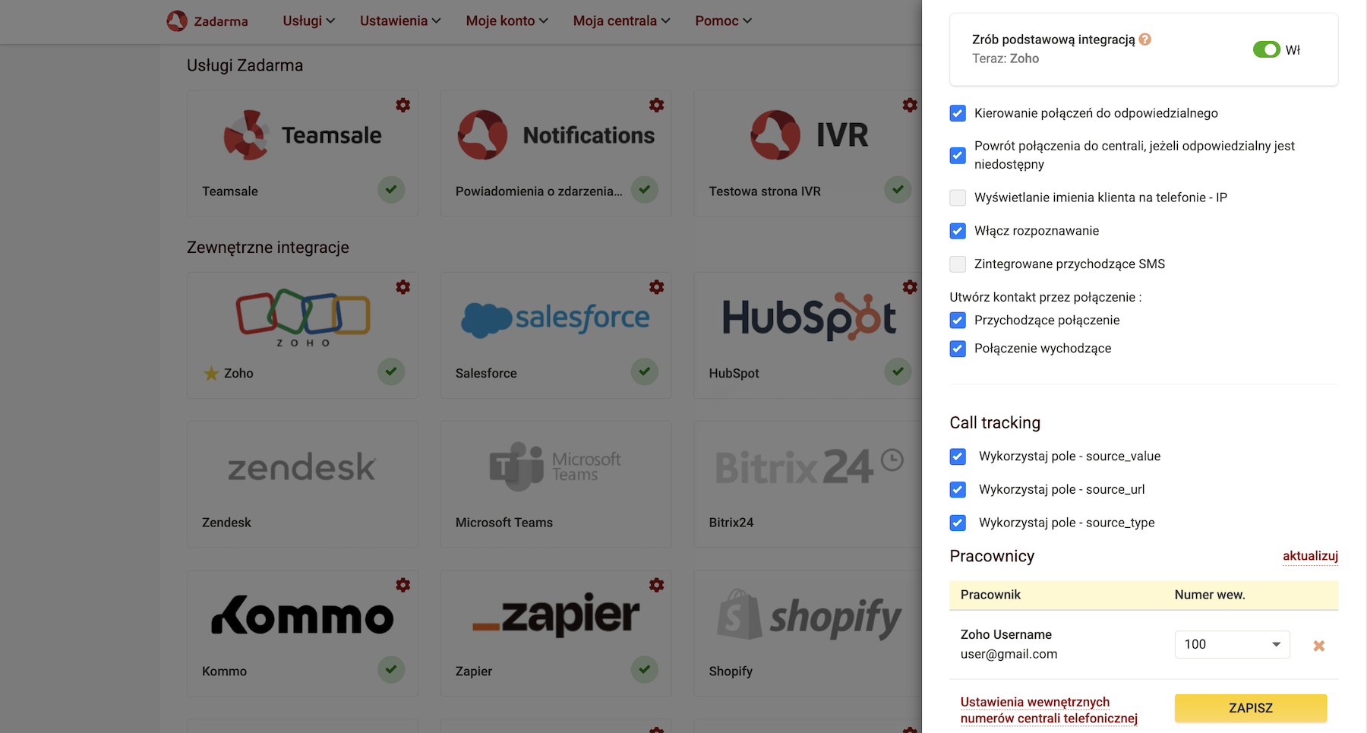This screenshot has height=733, width=1367.
Task: Uncheck Włącz rozpoznawanie option
Action: (958, 231)
